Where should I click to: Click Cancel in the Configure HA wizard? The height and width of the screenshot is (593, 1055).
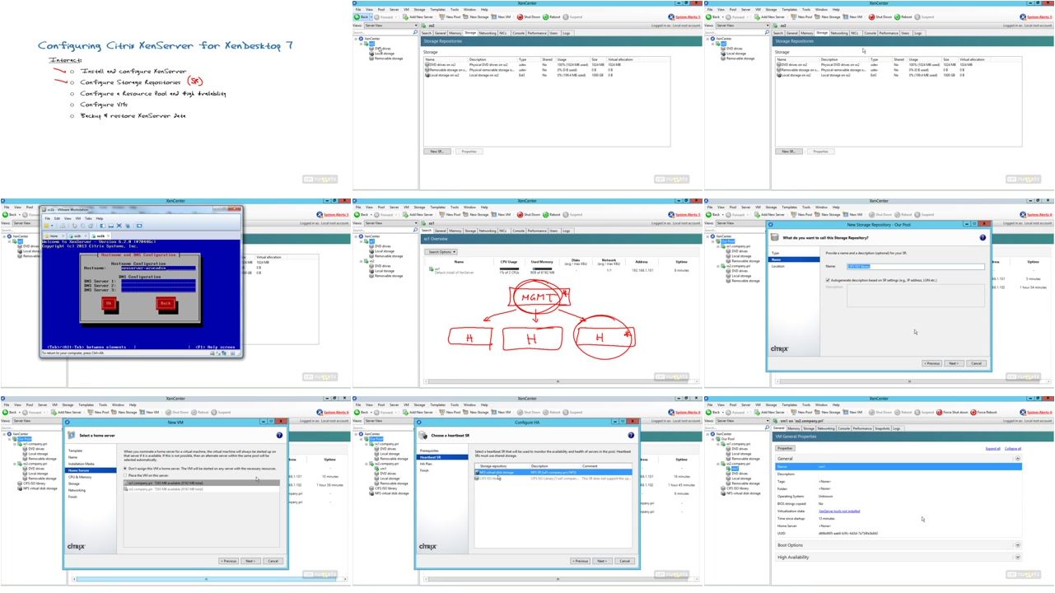pyautogui.click(x=624, y=561)
